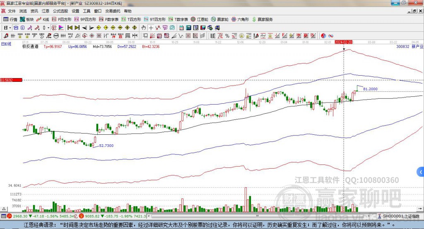Click the red floppy save icon
This screenshot has width=424, height=229.
[x=203, y=28]
